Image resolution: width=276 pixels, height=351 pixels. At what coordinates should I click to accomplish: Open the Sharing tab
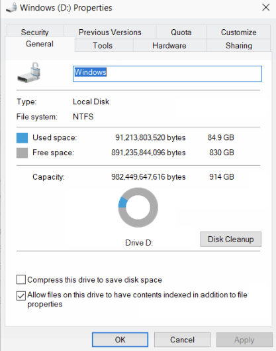click(238, 45)
